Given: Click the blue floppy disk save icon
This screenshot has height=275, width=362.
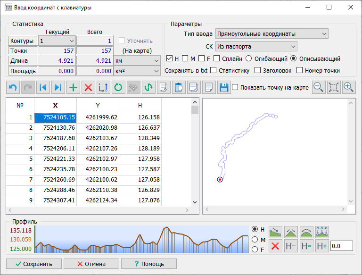Looking at the screenshot, I should point(224,87).
